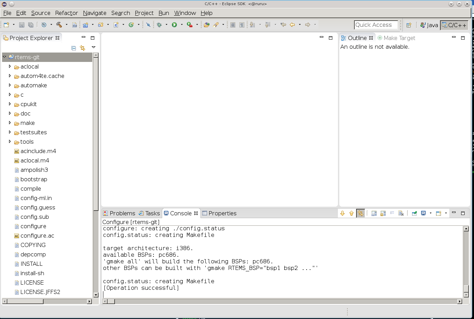Click the console horizontal scrollbar thumb

111,301
